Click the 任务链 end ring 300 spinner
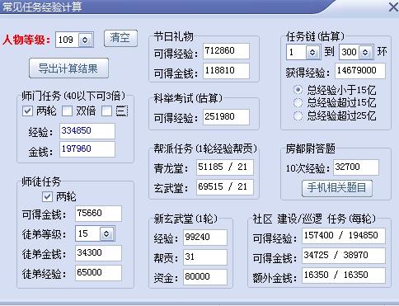Screen dimensions: 399x306 click(x=365, y=52)
